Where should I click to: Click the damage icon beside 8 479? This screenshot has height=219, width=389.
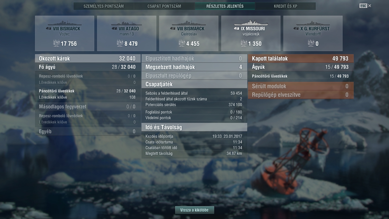click(120, 43)
